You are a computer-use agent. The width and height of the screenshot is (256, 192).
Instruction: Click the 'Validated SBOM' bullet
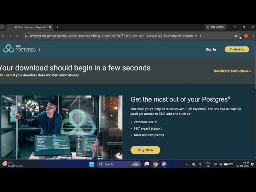pyautogui.click(x=145, y=122)
